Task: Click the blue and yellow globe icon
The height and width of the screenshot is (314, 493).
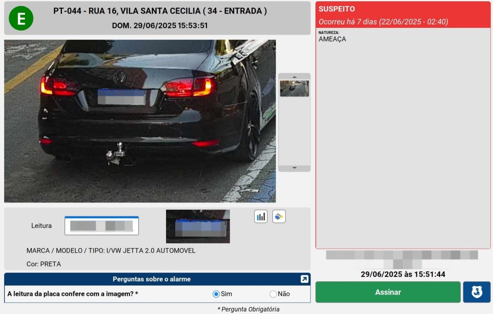Action: [x=279, y=217]
